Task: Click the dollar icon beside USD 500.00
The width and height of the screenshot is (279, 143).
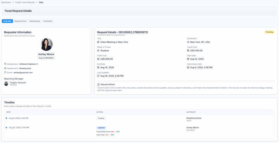Action: (188, 51)
